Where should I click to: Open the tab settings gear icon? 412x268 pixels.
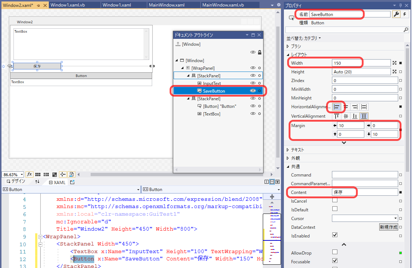point(279,5)
